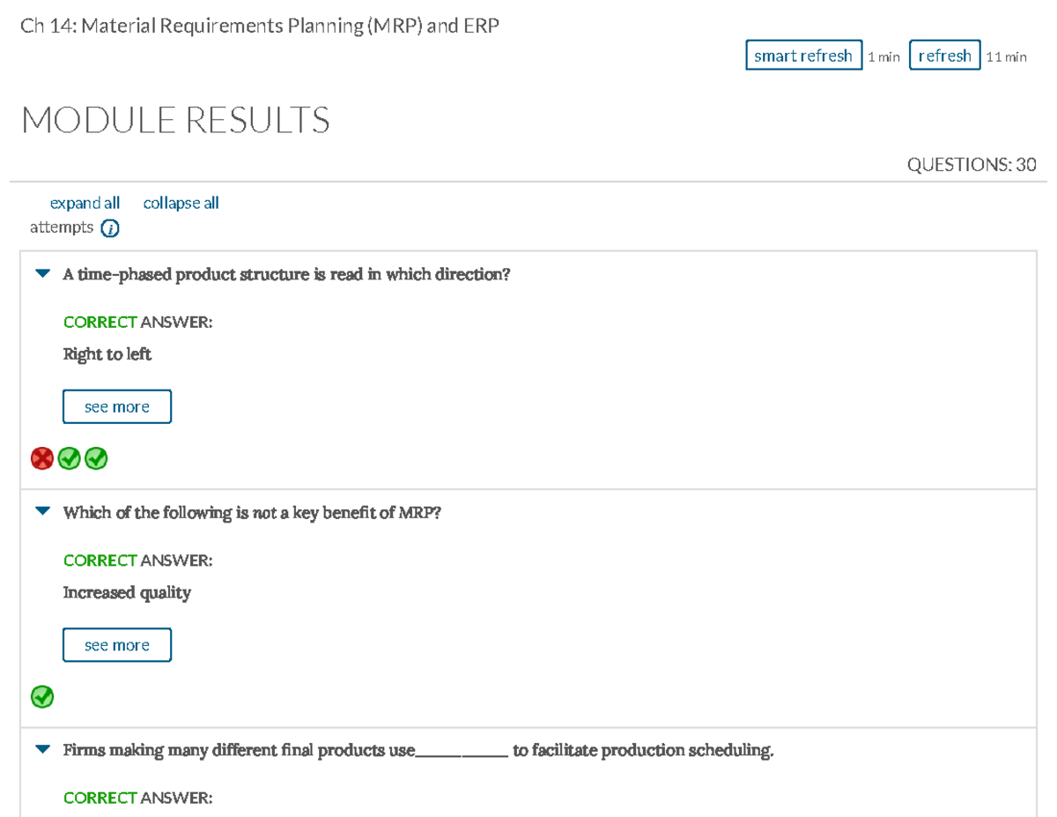Click the Right to left answer text
Screen dimensions: 1057x817
107,353
